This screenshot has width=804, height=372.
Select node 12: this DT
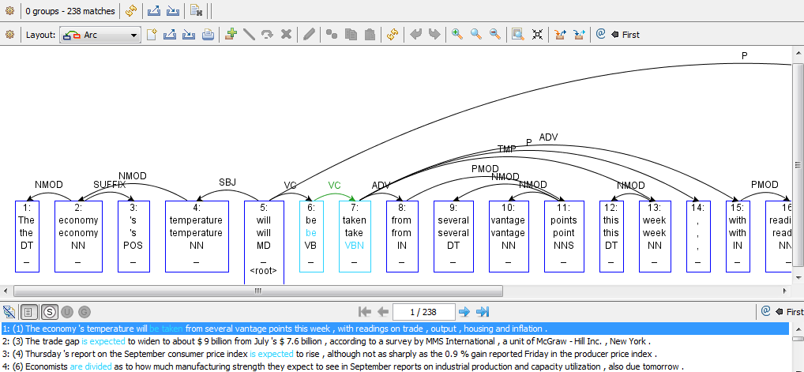pos(611,236)
